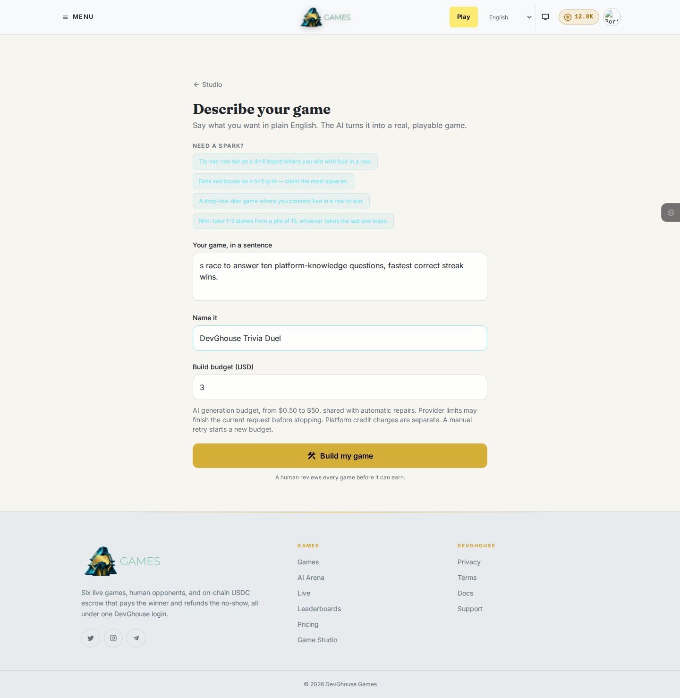Click the © 2026 DevGhouse Games text
Screen dimensions: 680x698
340,684
